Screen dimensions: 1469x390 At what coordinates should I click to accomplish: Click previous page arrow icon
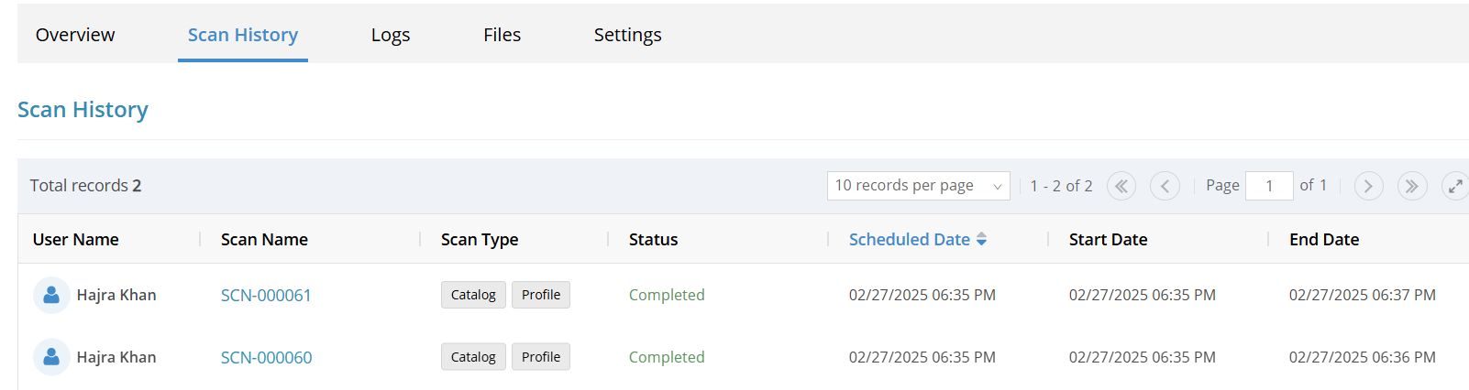tap(1165, 186)
